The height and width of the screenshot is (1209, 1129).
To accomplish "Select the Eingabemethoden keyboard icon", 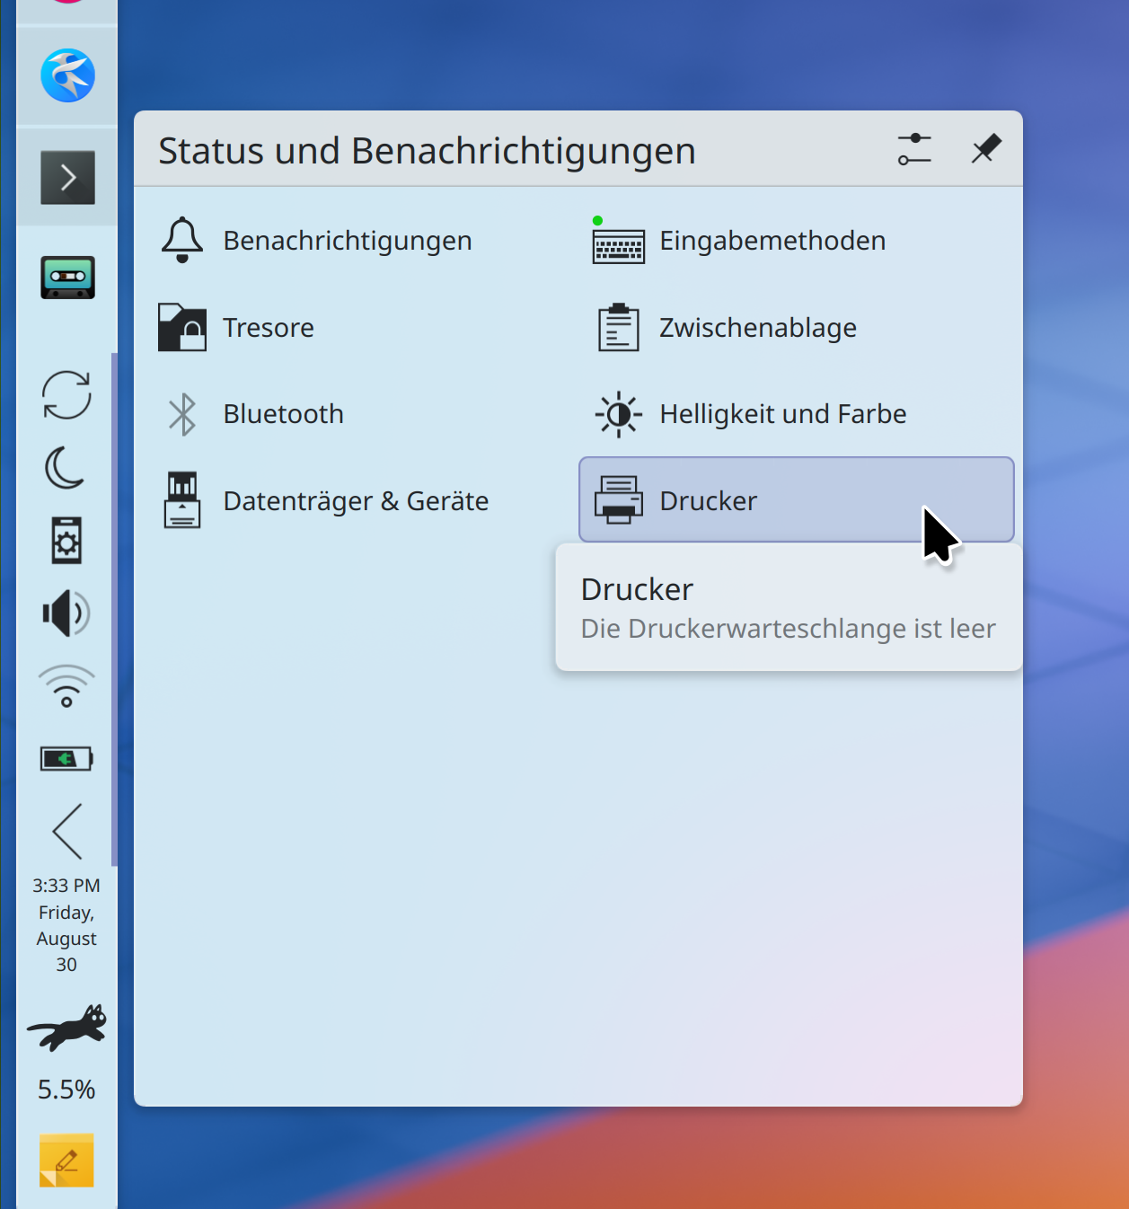I will pyautogui.click(x=618, y=243).
